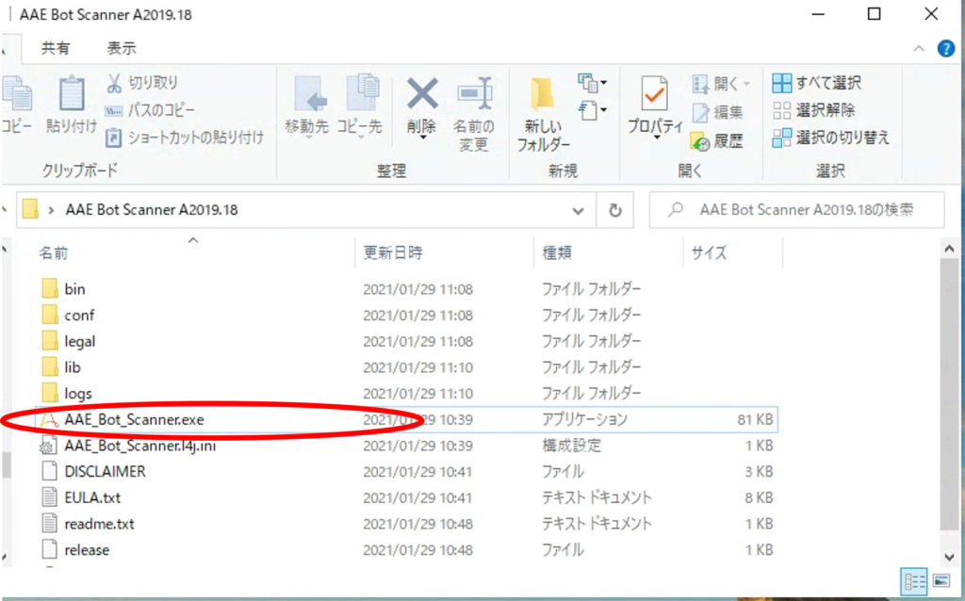Click the vertical scrollbar of the file list

point(949,394)
